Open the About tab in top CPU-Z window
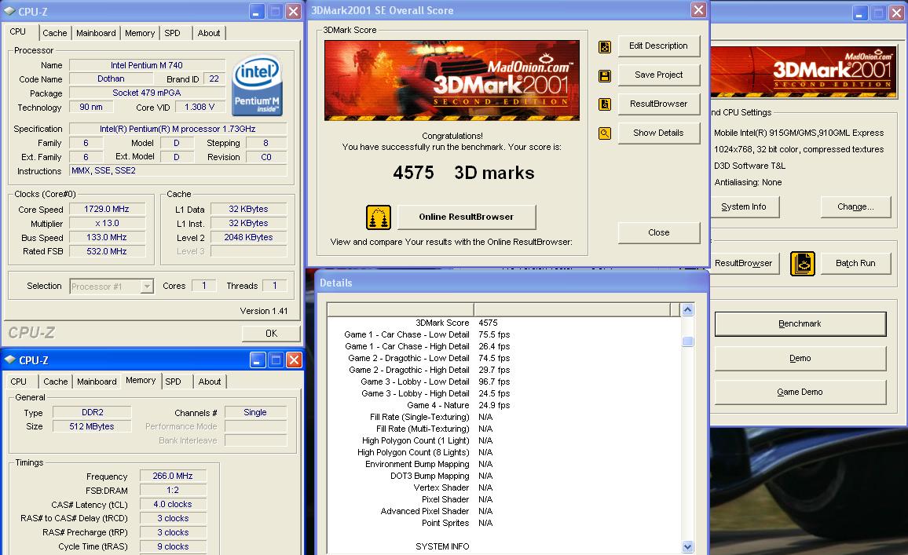This screenshot has height=555, width=908. tap(208, 33)
